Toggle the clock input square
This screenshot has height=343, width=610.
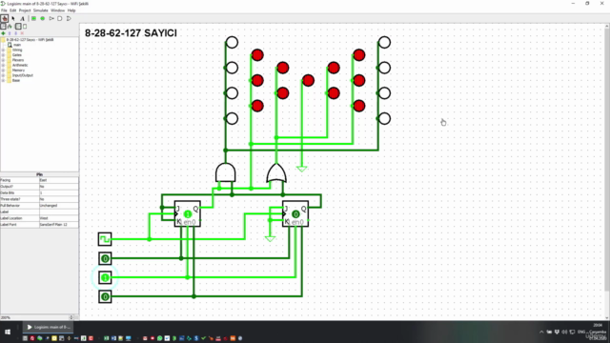105,239
